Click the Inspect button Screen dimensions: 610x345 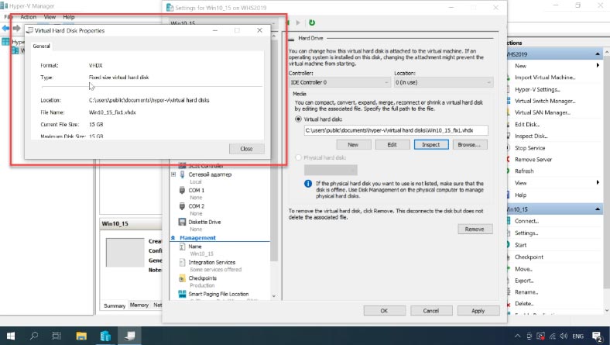(431, 145)
